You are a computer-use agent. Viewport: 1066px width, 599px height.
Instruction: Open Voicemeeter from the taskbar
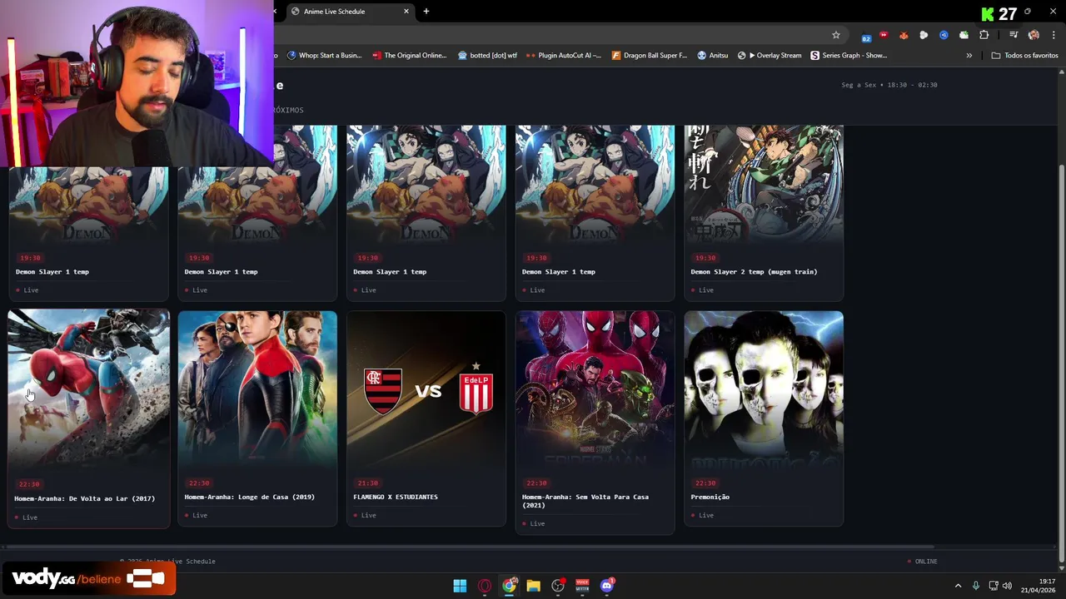(582, 586)
